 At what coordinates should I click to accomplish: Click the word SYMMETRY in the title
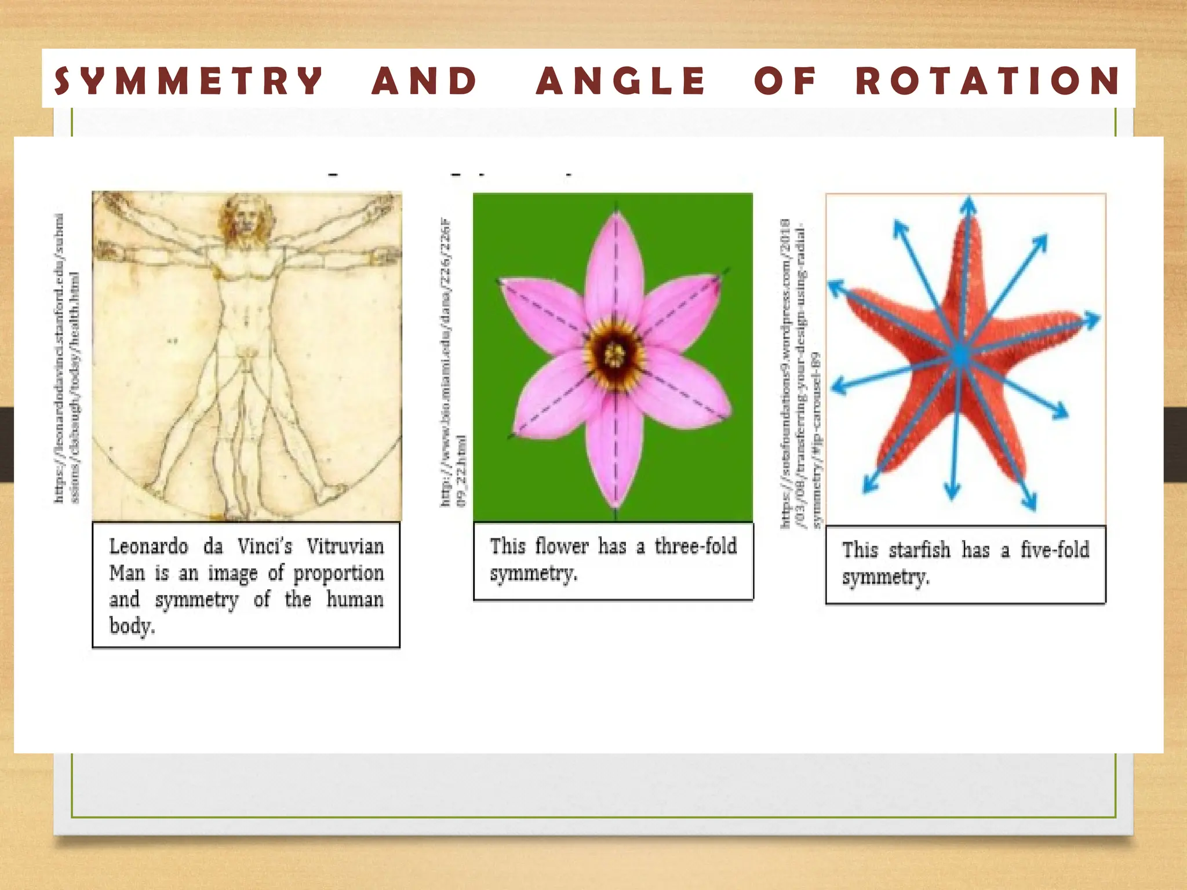(x=188, y=81)
